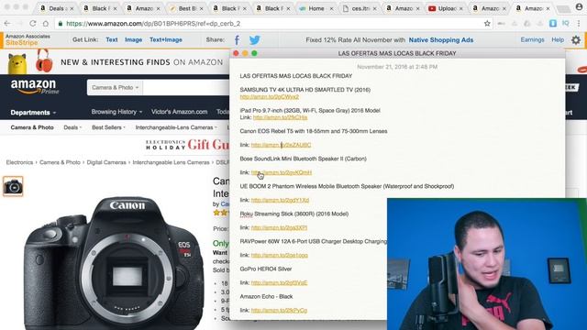Viewport: 587px width, 330px height.
Task: Click New & Interesting Finds banner
Action: tap(141, 62)
